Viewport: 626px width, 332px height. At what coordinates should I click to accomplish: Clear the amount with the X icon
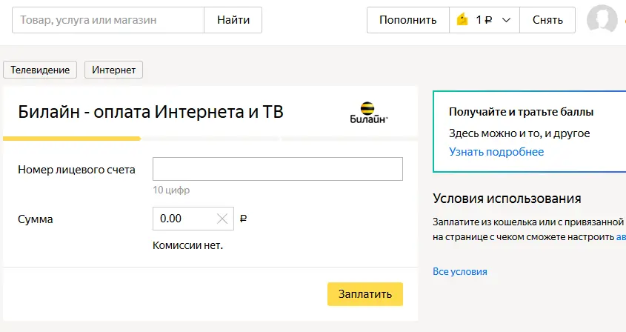tap(222, 219)
